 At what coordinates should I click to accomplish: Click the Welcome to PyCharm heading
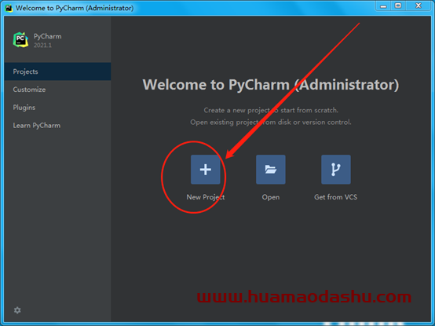(271, 85)
